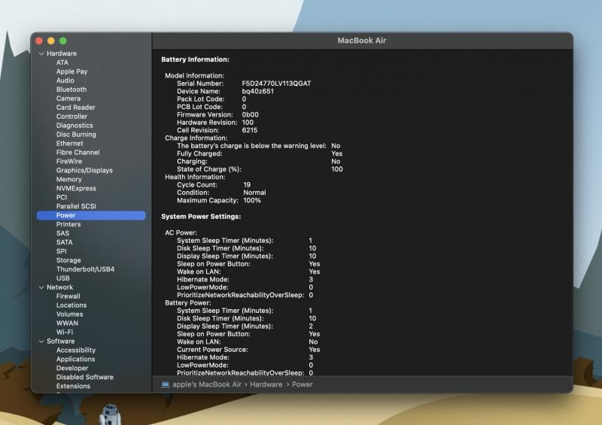Select Disc Burning in the sidebar
The image size is (602, 425).
pyautogui.click(x=76, y=135)
